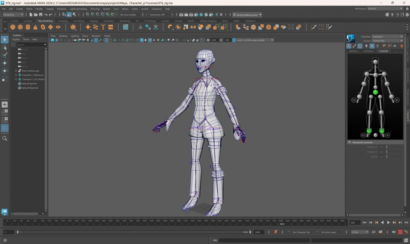This screenshot has width=410, height=244.
Task: Open the 24 fps frame rate dropdown
Action: pyautogui.click(x=360, y=232)
